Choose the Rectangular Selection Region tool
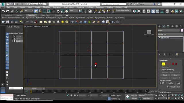Screen dimensions: 184x103 click(44, 11)
